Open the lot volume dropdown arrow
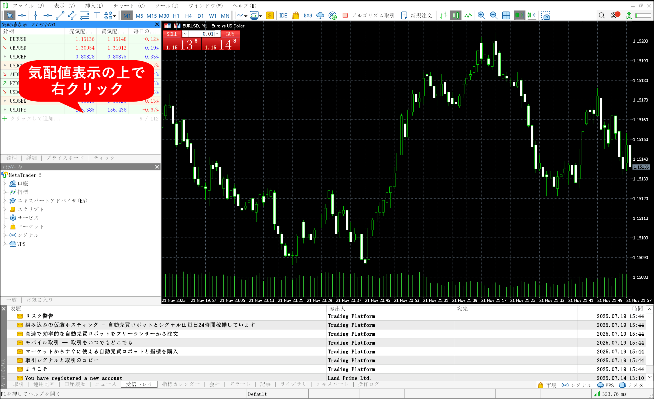Image resolution: width=654 pixels, height=399 pixels. (x=185, y=34)
